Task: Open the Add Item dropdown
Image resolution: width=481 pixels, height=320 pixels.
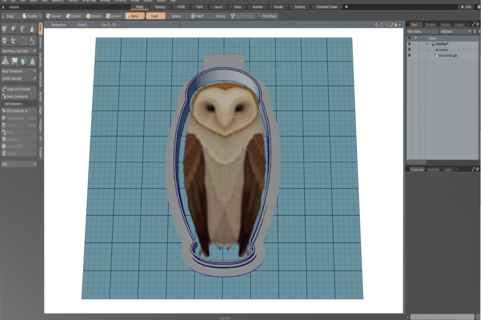Action: tap(456, 31)
